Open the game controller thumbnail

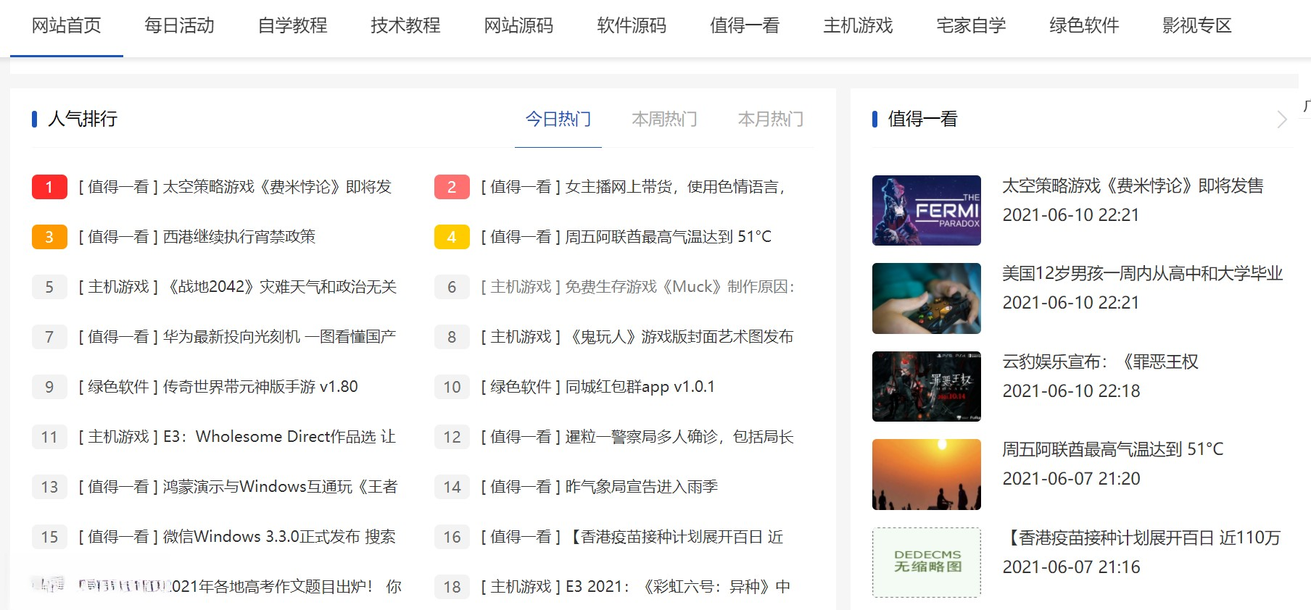coord(926,298)
